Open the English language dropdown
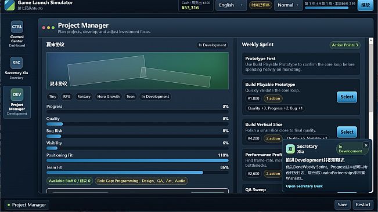 pyautogui.click(x=231, y=5)
